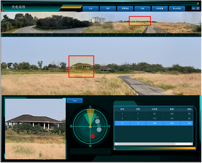Click the 云台 toolbar button
Image resolution: width=202 pixels, height=163 pixels.
pos(91,8)
